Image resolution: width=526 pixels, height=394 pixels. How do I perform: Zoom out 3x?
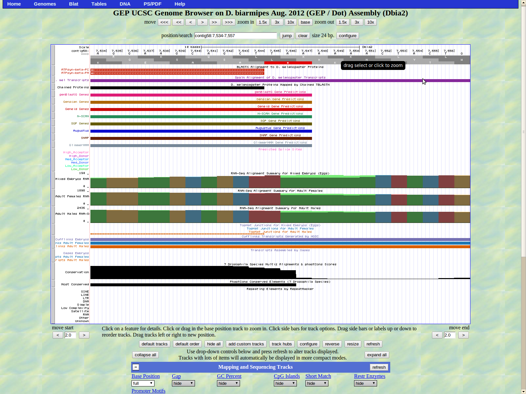point(357,22)
